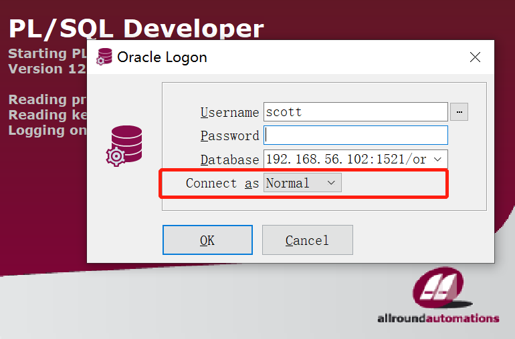Open the Database dropdown list
This screenshot has height=339, width=515.
click(x=437, y=159)
